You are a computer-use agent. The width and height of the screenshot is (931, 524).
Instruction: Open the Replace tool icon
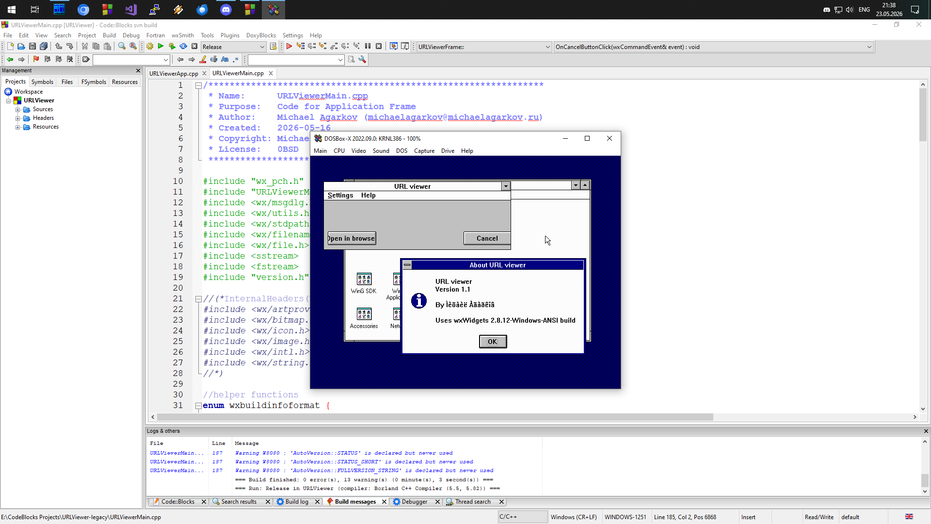(133, 47)
